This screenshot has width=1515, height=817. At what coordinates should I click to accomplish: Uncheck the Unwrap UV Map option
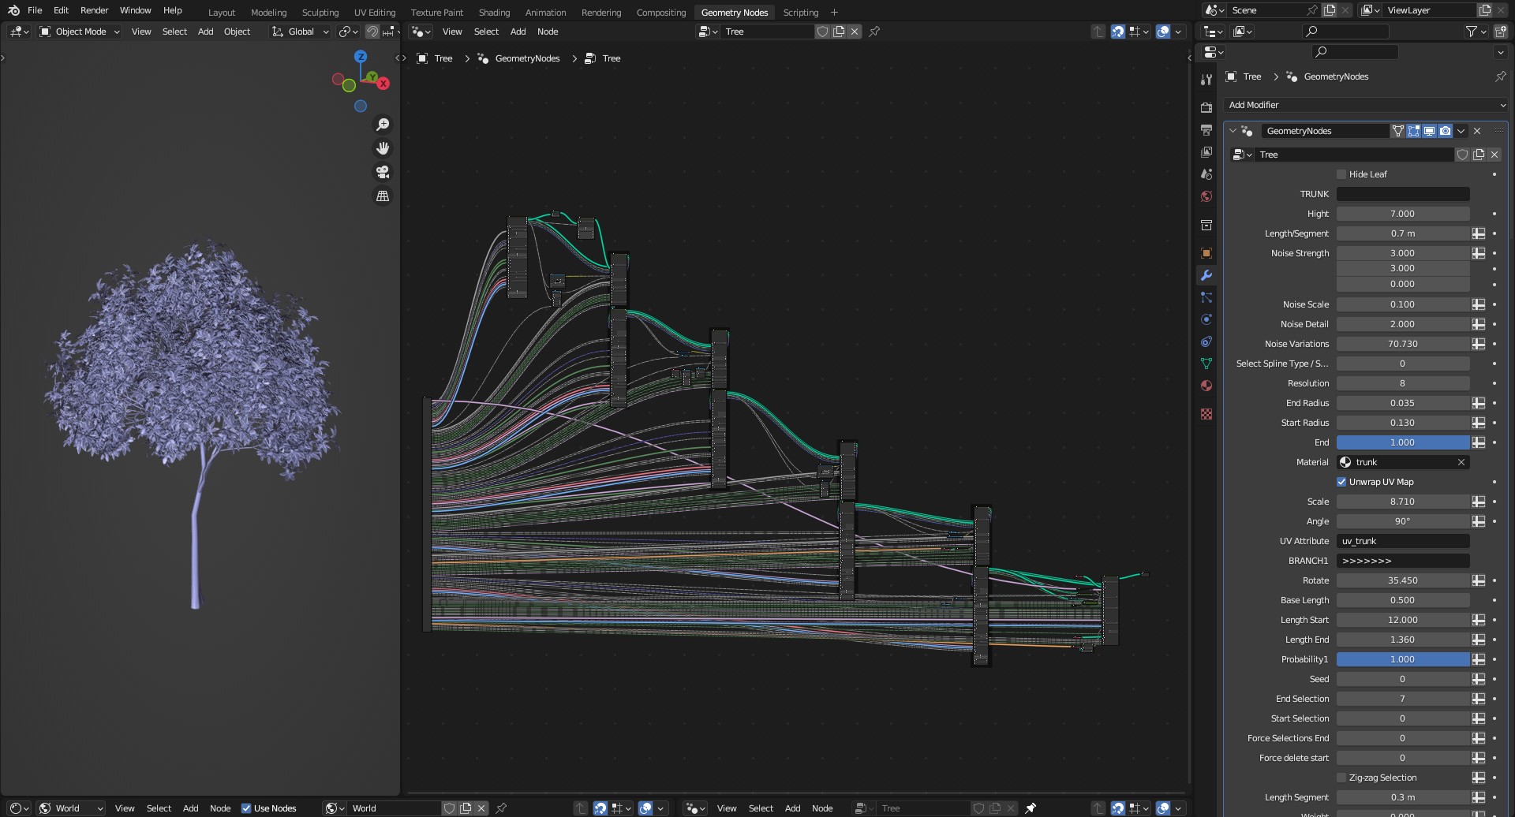[1341, 481]
